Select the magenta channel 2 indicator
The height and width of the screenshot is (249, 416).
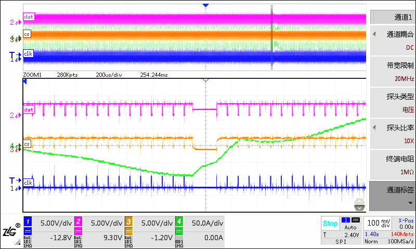point(78,222)
